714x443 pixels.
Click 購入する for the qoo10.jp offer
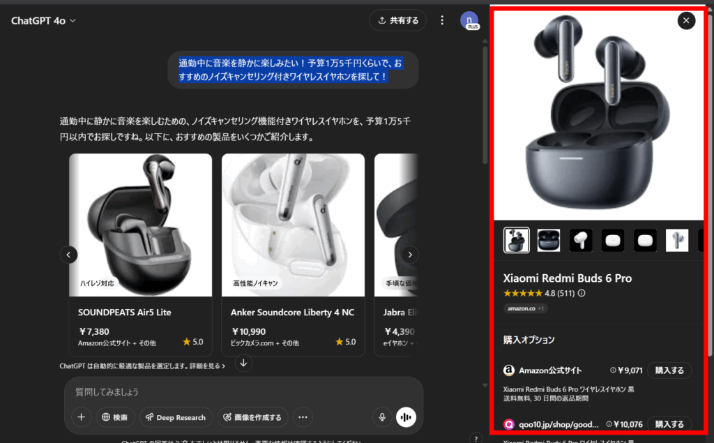click(x=669, y=424)
